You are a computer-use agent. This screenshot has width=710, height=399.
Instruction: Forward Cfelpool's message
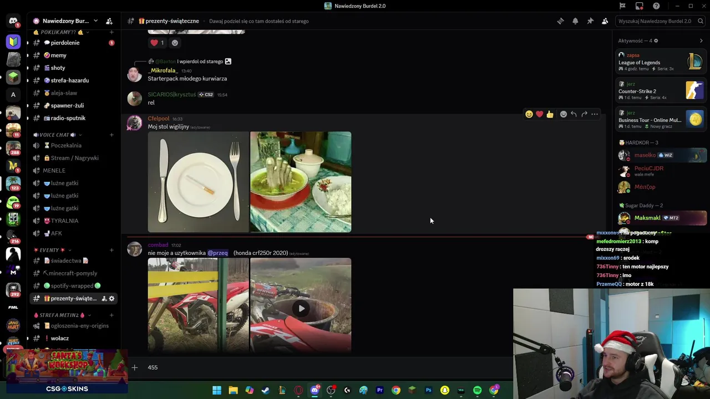584,114
